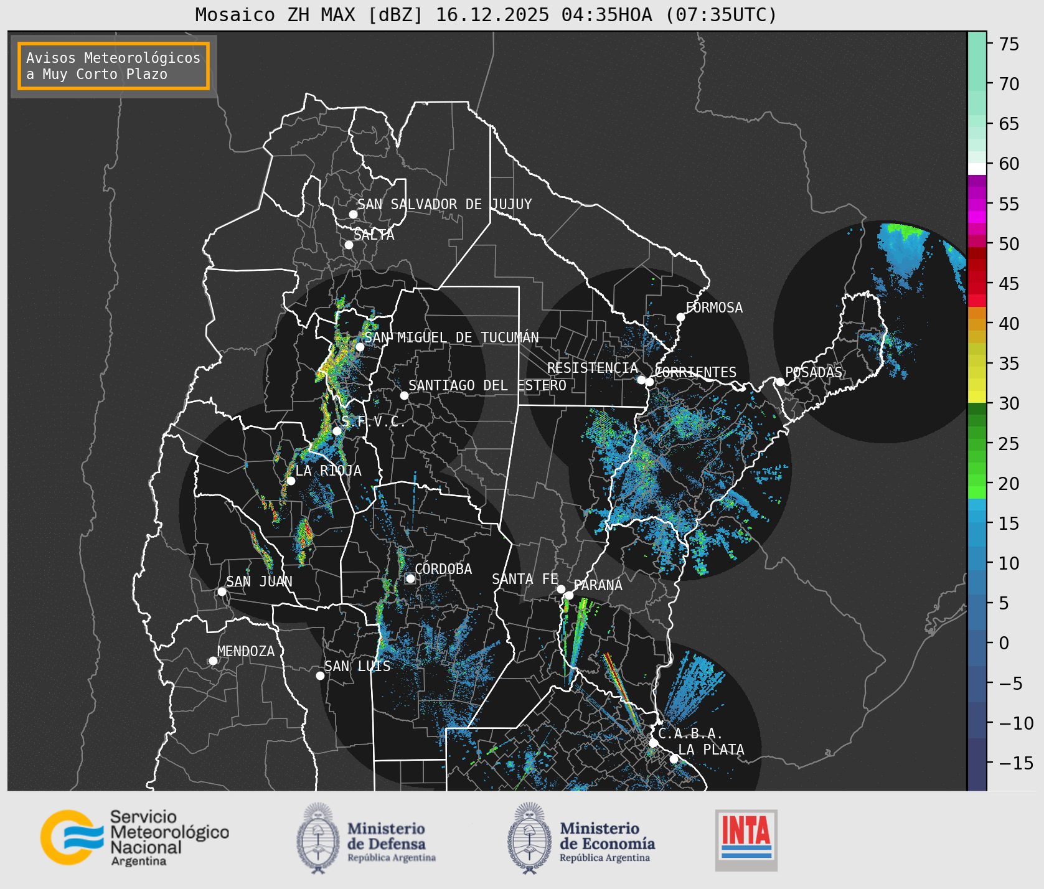The width and height of the screenshot is (1044, 889).
Task: Click the Resistencia city dot
Action: coord(641,380)
